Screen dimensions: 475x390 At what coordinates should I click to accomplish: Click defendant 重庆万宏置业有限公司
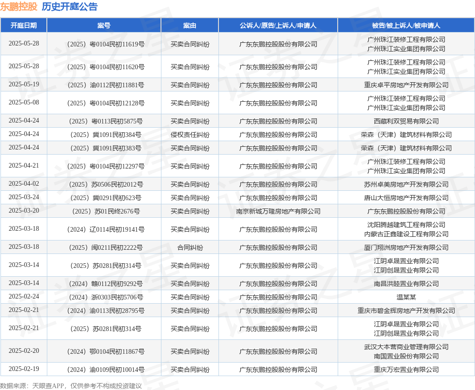(406, 370)
